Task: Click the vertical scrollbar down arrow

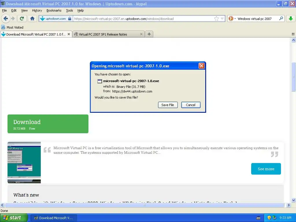Action: 293,200
